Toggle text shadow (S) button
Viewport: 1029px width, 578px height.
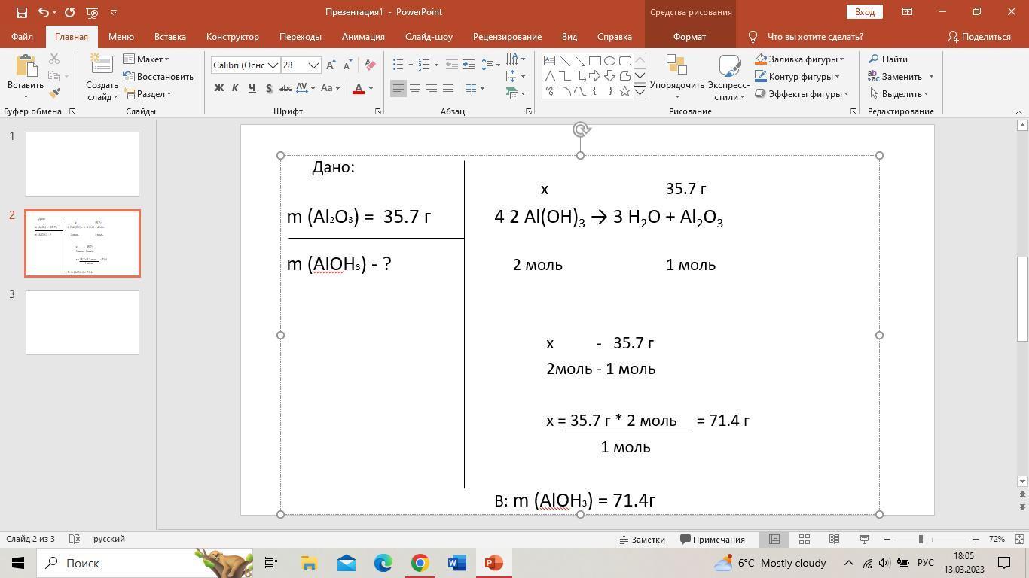click(x=268, y=88)
